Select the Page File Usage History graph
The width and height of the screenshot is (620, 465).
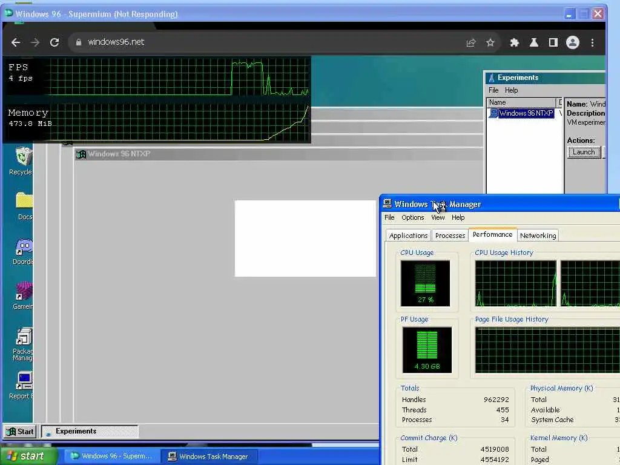547,351
